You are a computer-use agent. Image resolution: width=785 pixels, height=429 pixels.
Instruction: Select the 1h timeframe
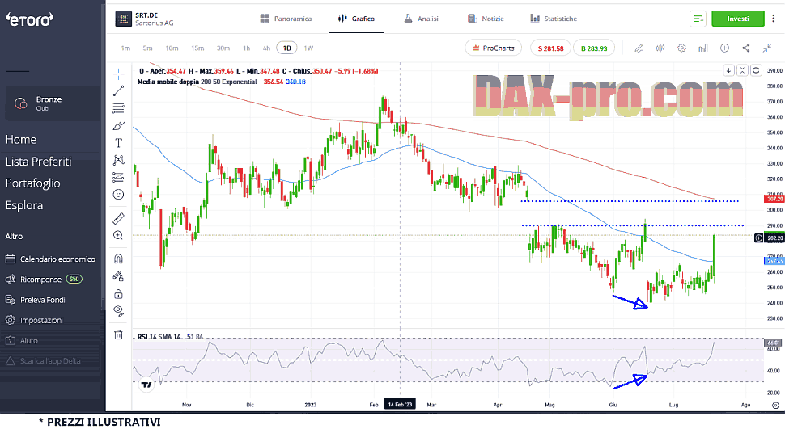pyautogui.click(x=246, y=48)
